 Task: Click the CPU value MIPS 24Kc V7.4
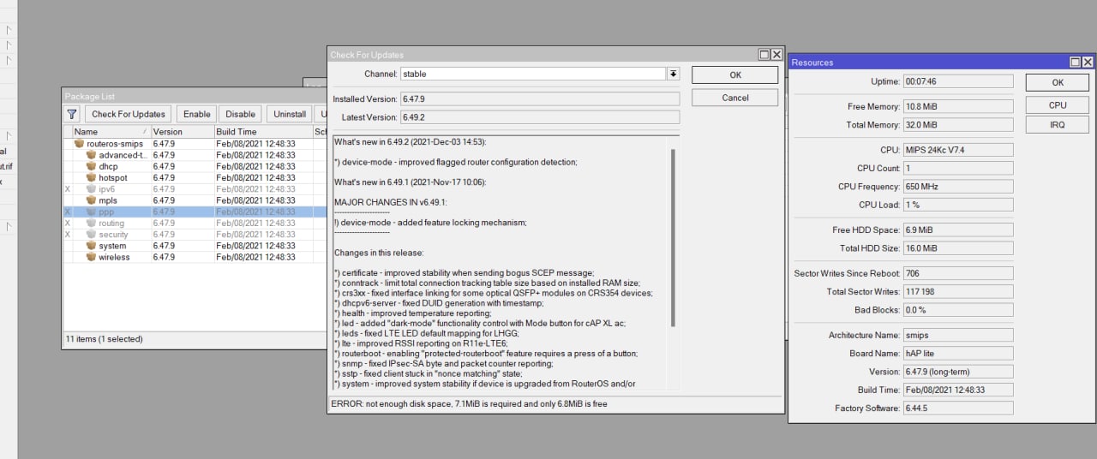(958, 150)
